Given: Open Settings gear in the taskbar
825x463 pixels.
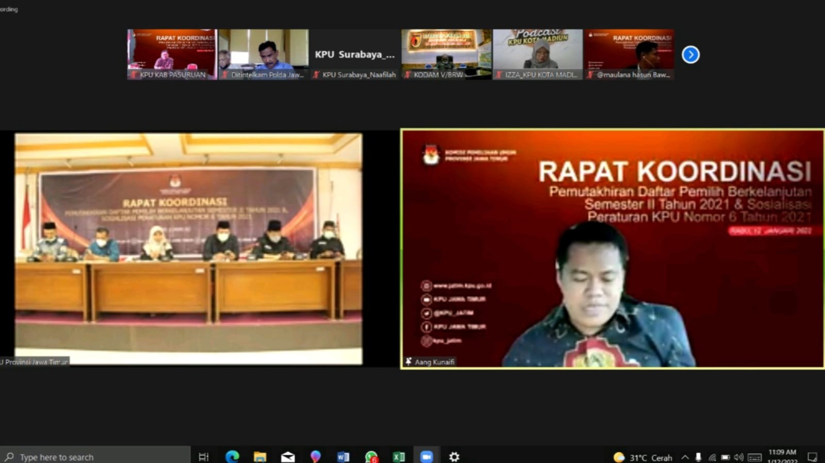Looking at the screenshot, I should tap(454, 457).
